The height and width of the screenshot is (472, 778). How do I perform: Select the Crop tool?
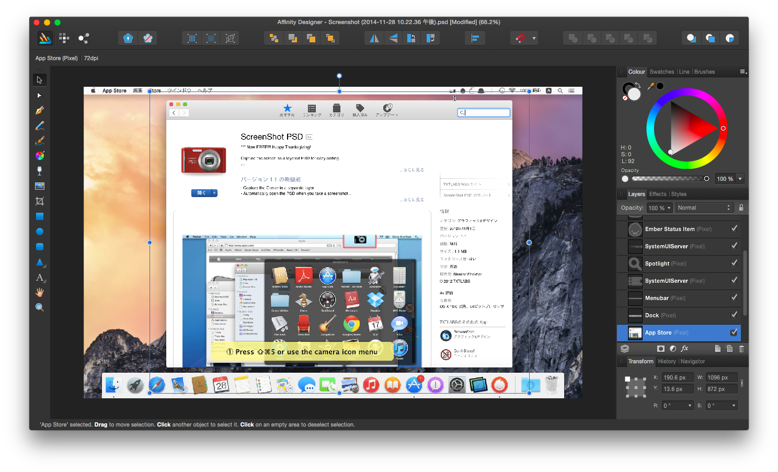click(x=39, y=201)
